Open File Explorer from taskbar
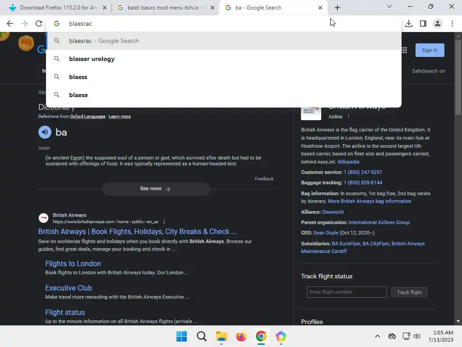The height and width of the screenshot is (347, 462). coord(221,336)
